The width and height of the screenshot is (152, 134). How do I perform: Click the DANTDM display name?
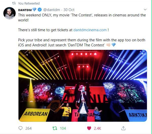pyautogui.click(x=25, y=10)
